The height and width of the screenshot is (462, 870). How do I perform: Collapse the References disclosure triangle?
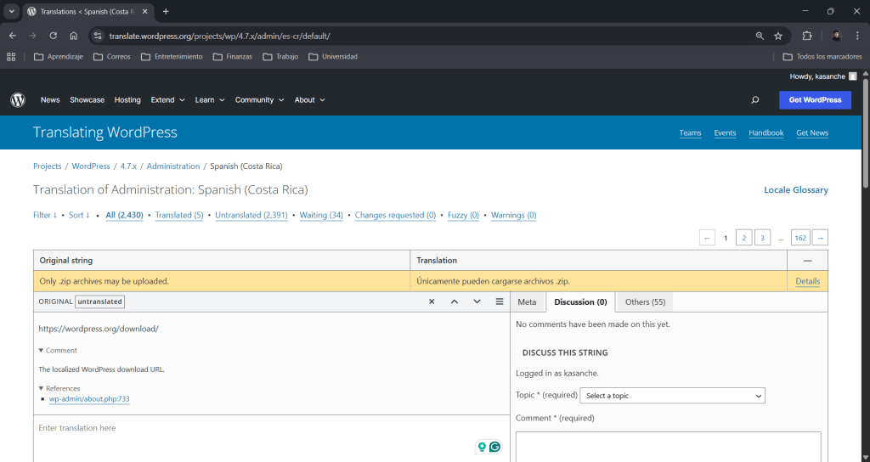[42, 388]
